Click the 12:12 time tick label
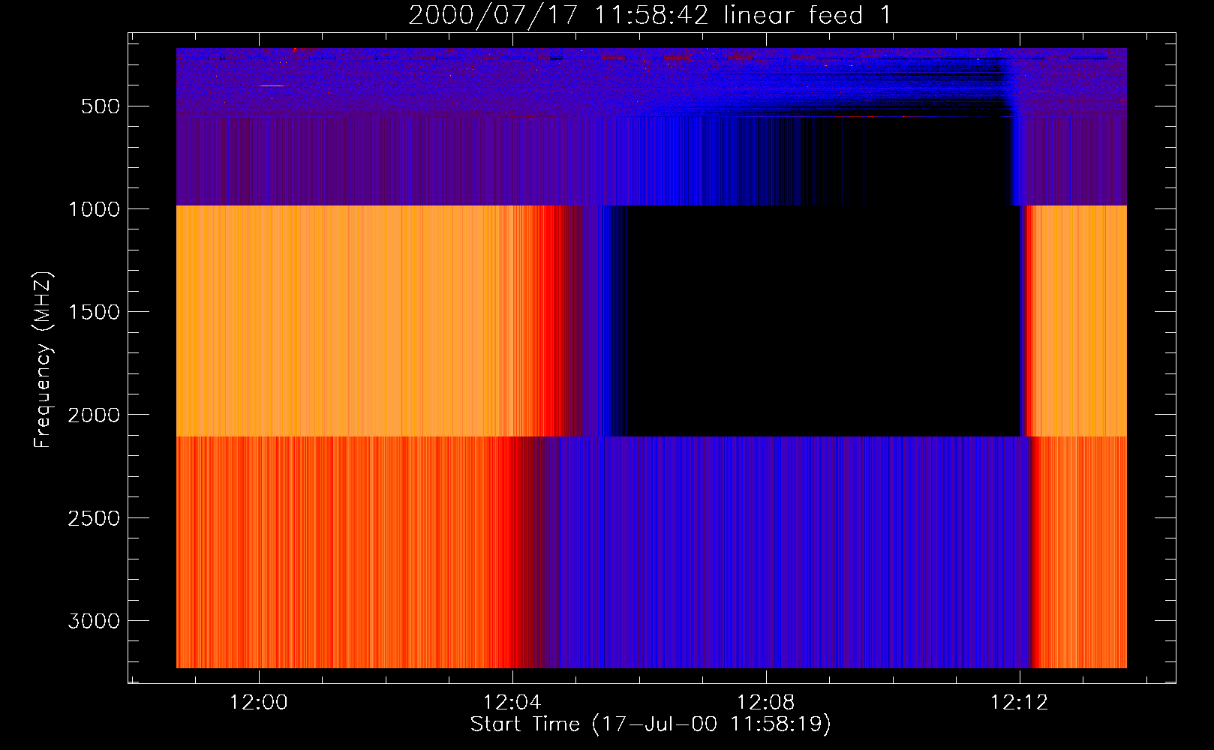 click(1020, 703)
